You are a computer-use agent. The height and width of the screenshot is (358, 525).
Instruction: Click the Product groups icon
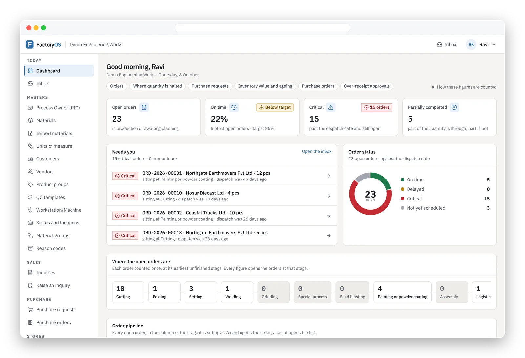click(30, 184)
